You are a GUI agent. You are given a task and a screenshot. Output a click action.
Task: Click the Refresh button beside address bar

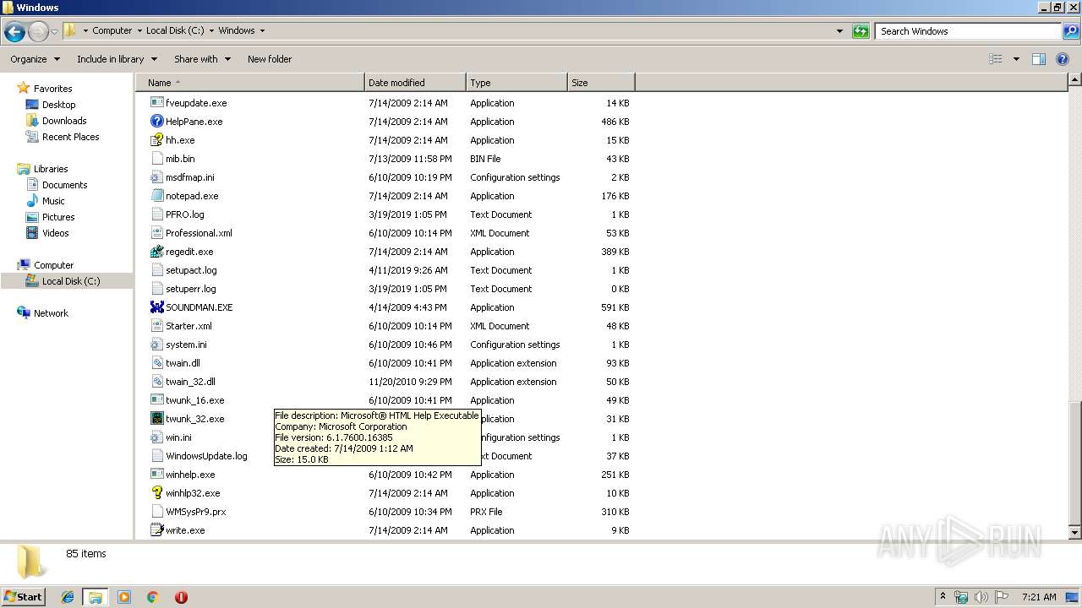[861, 31]
